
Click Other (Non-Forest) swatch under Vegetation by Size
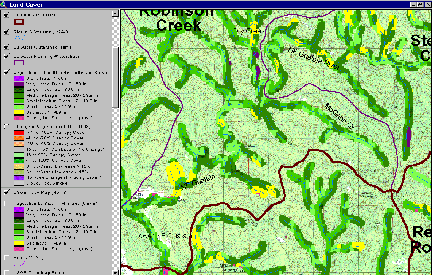pos(19,249)
